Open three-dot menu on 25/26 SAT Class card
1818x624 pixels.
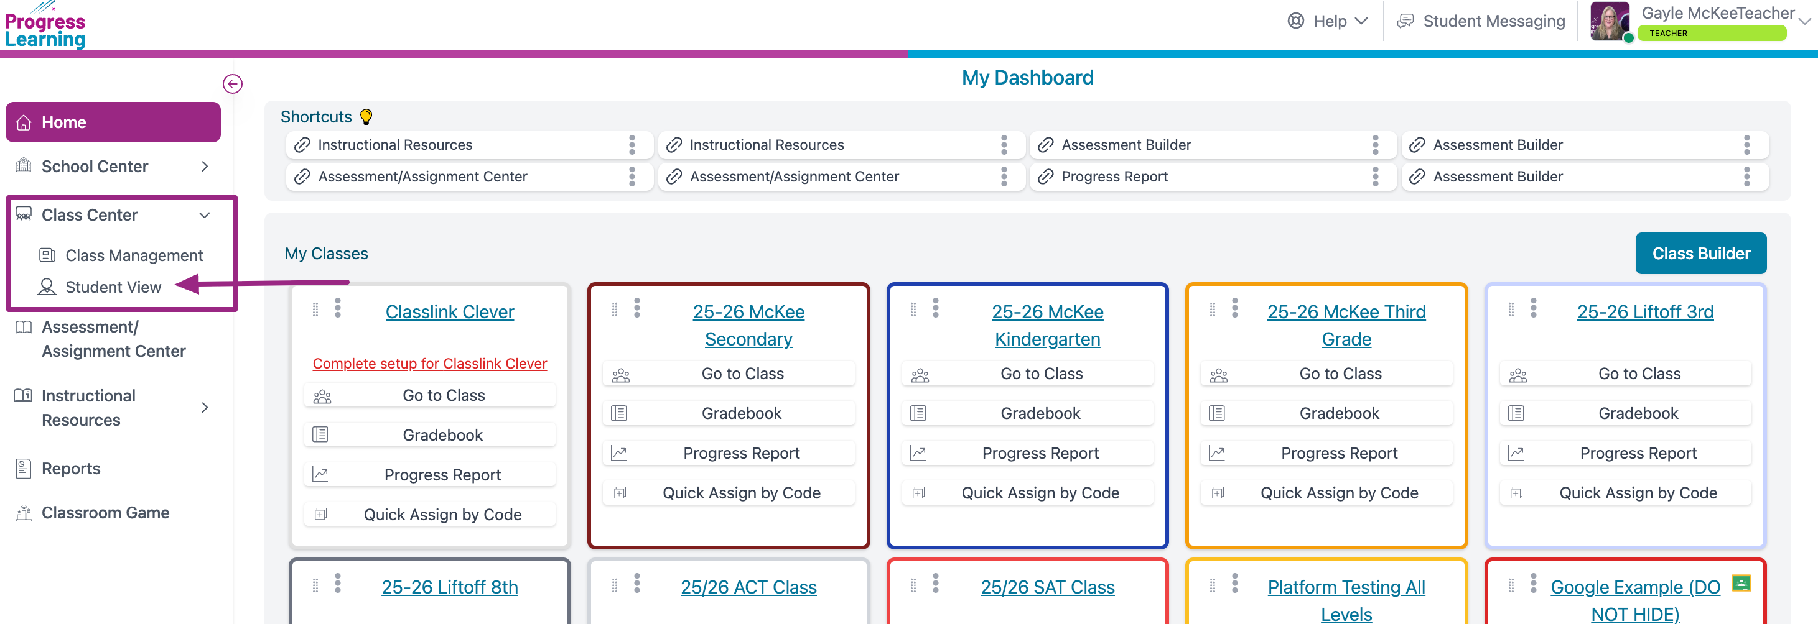click(x=936, y=583)
